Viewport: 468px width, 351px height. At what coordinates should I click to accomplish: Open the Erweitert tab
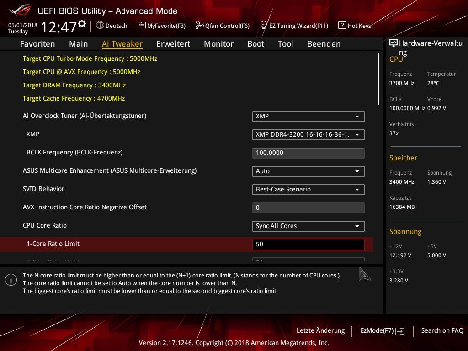coord(173,44)
